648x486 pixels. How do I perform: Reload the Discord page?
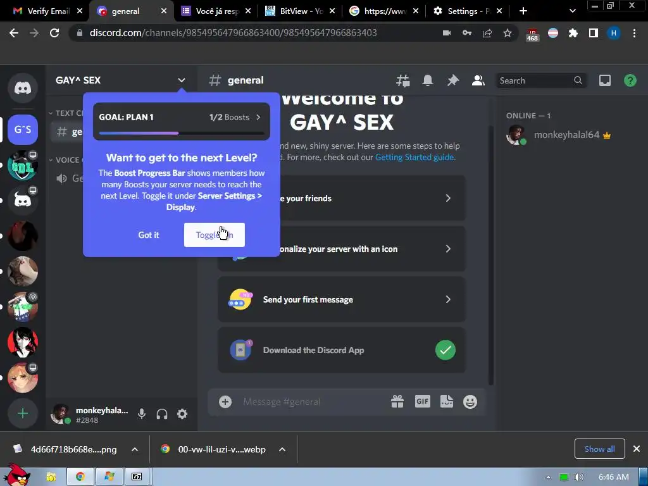[x=54, y=33]
